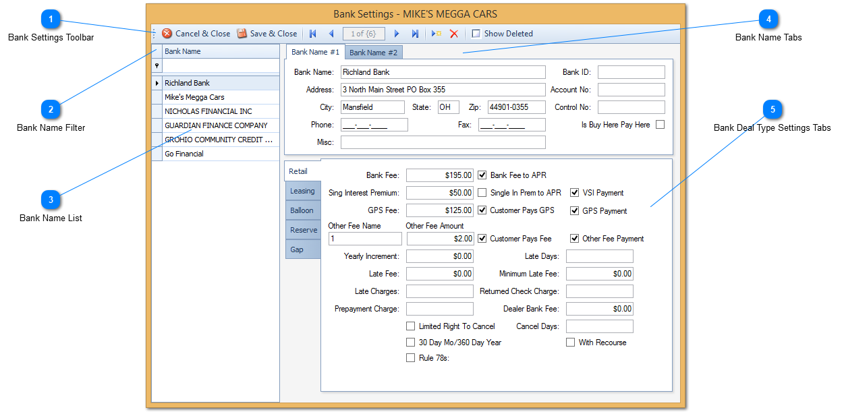Open the Balloon deal type tab
842x414 pixels.
(x=302, y=210)
